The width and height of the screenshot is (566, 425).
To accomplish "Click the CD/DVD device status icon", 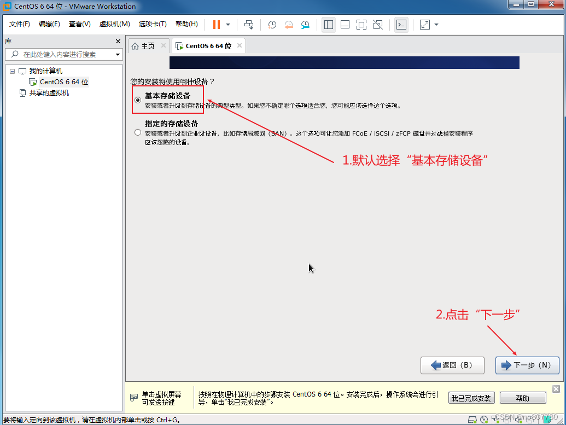I will 483,419.
